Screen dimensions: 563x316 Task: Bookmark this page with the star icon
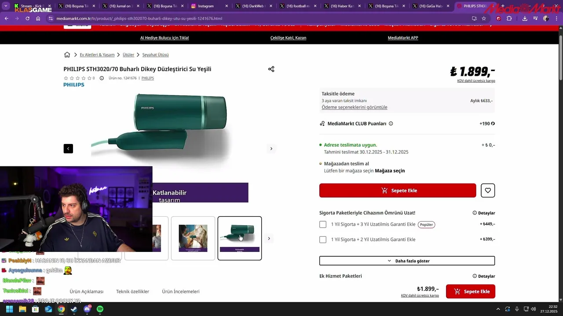coord(484,18)
